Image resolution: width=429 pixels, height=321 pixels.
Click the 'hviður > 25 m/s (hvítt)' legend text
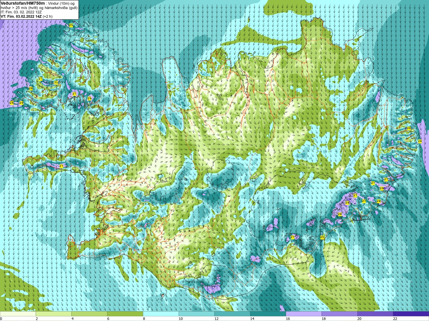20,7
